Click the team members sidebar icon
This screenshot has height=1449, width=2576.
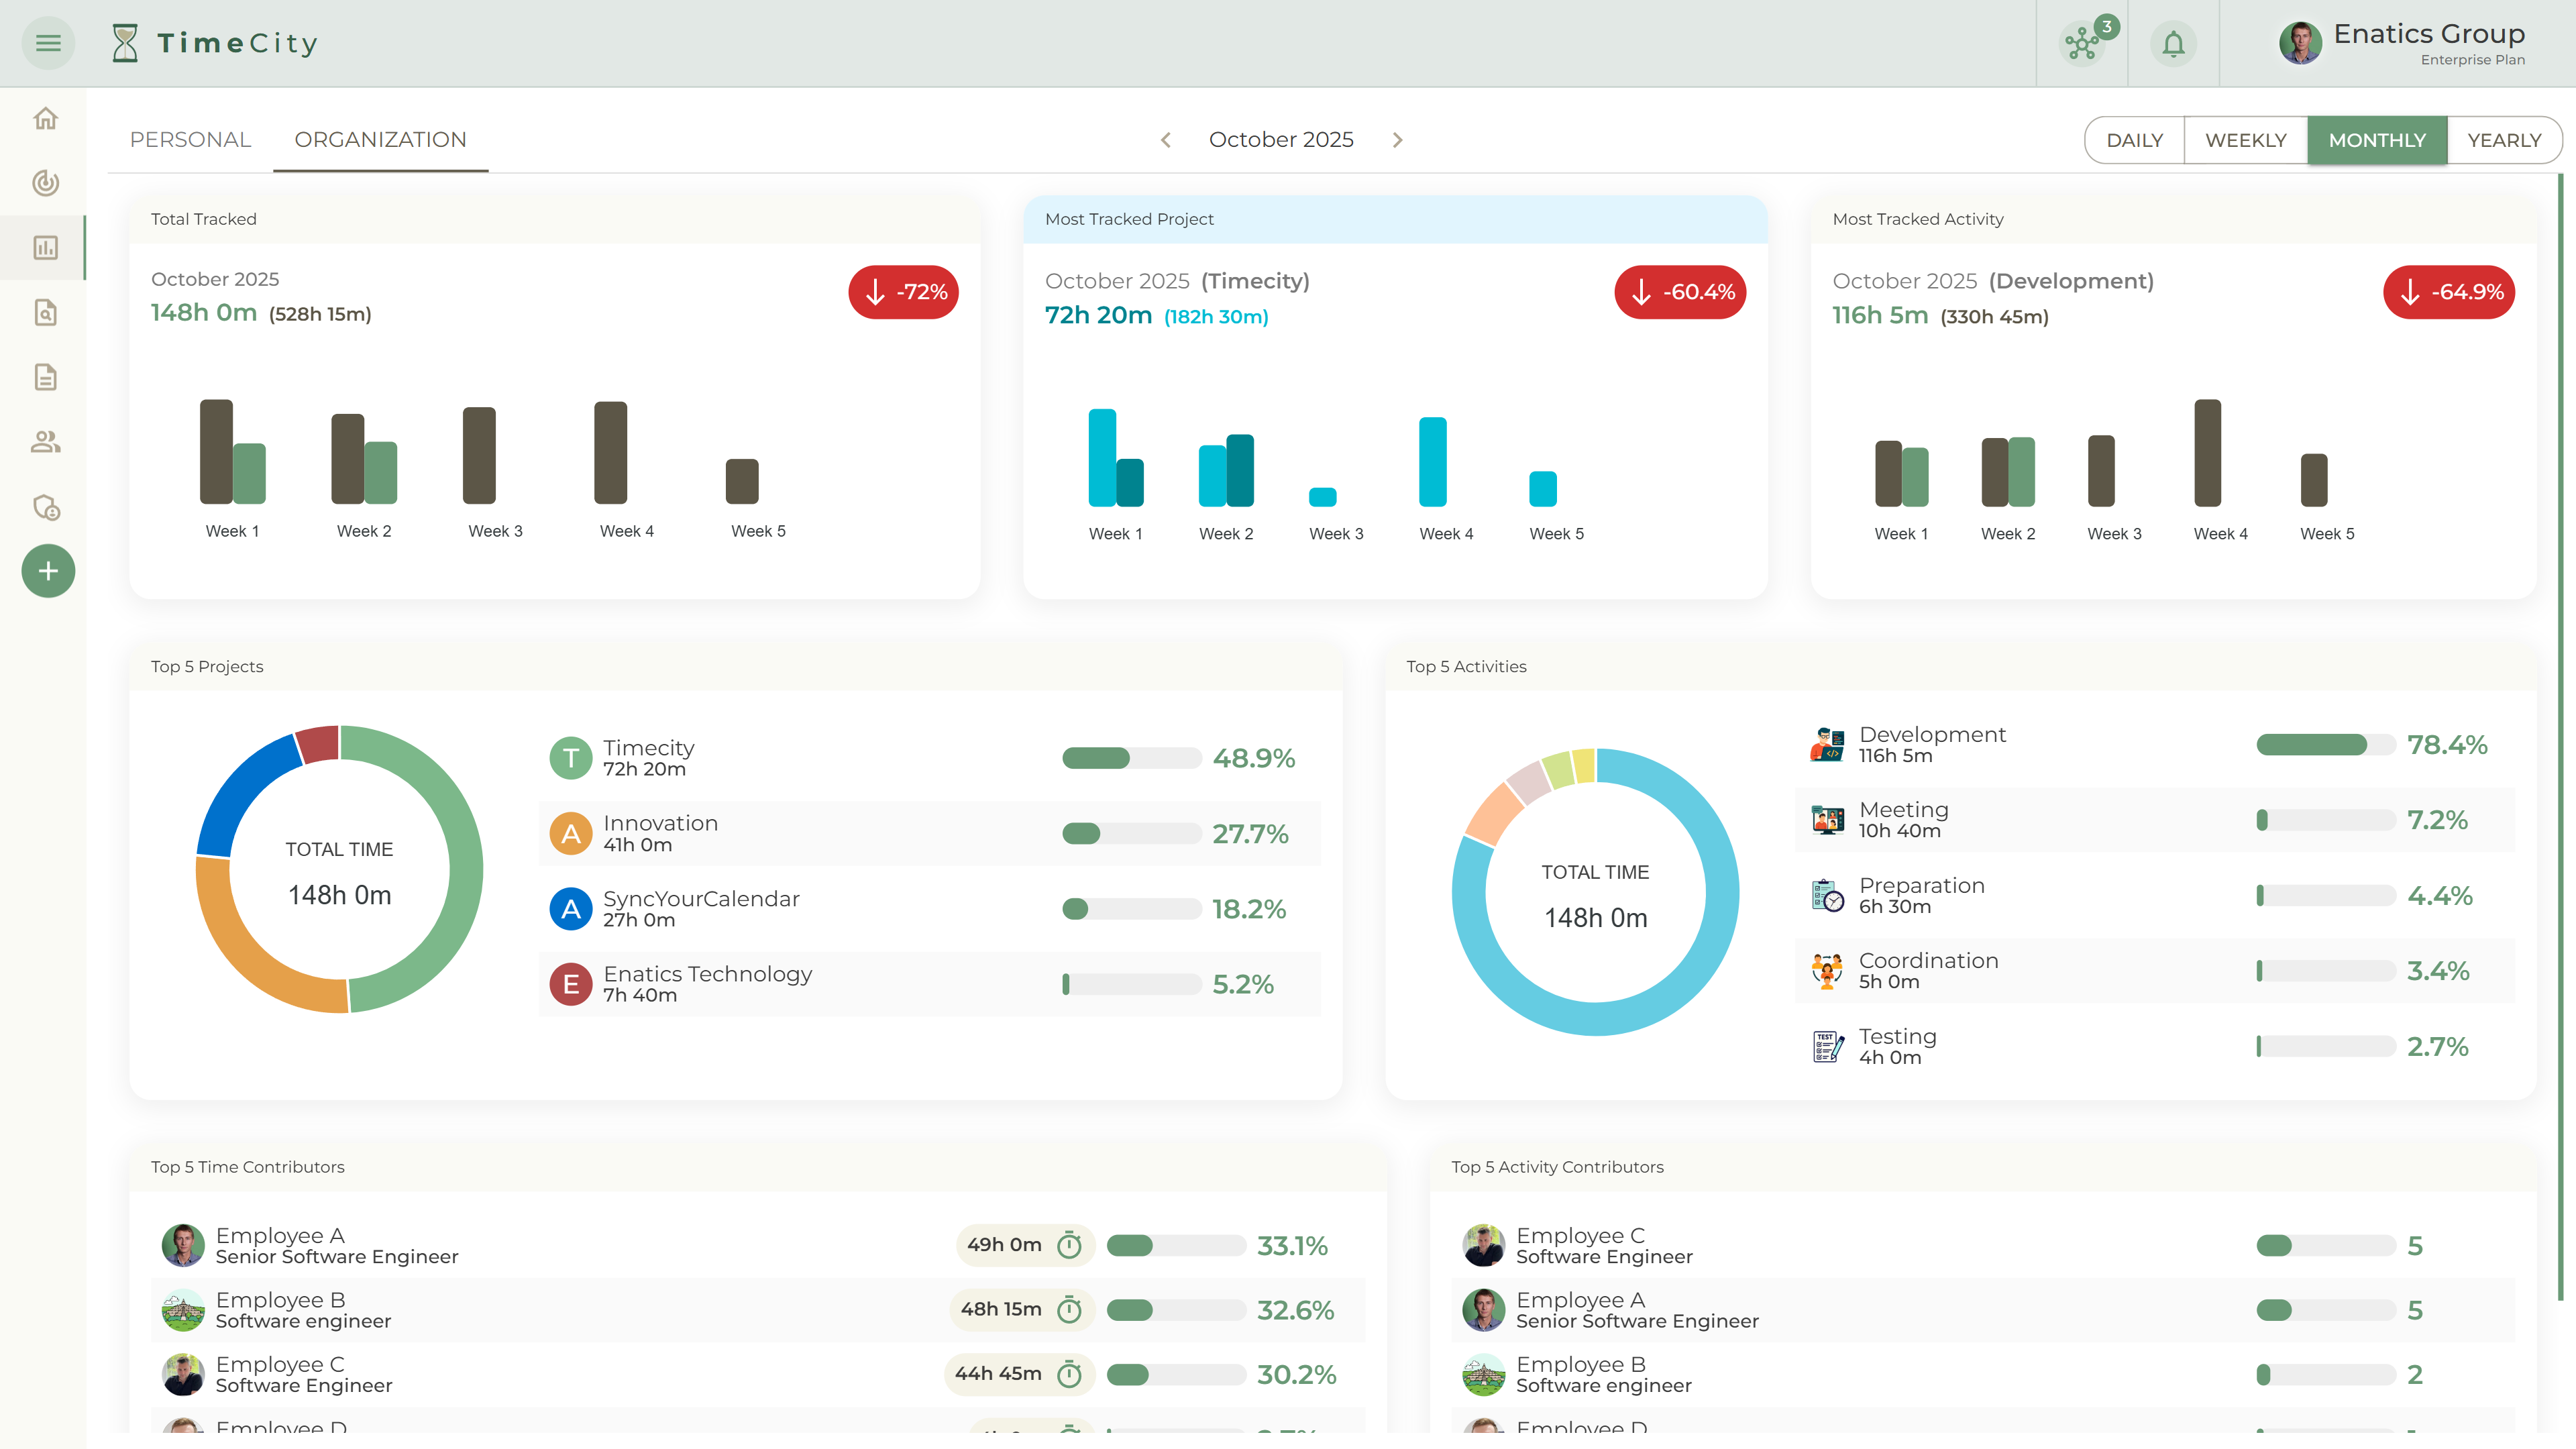46,442
